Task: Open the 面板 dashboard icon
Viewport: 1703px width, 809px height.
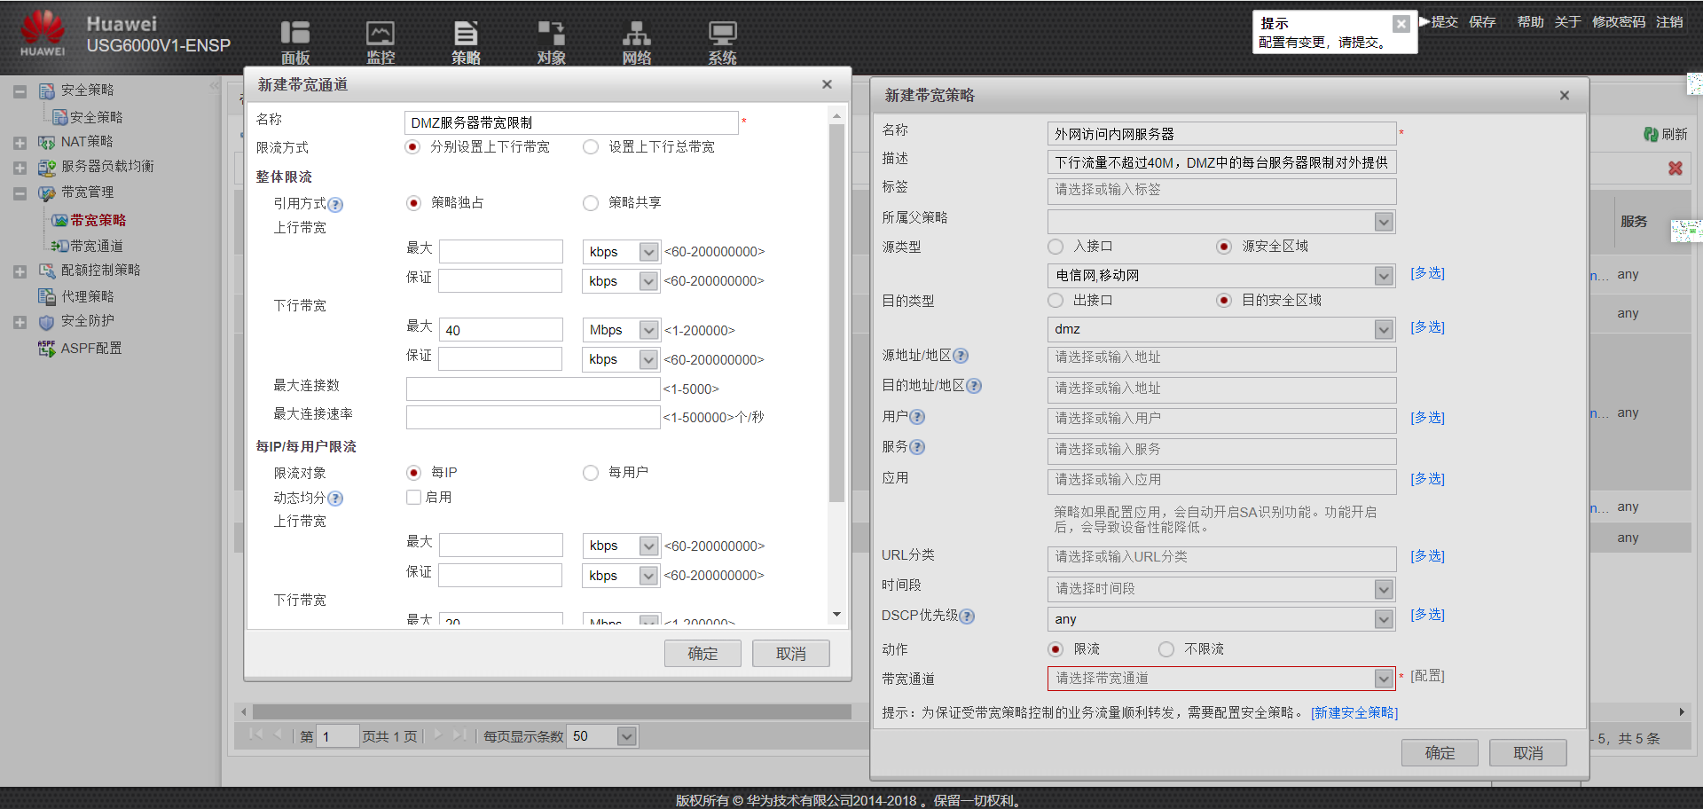Action: [294, 42]
